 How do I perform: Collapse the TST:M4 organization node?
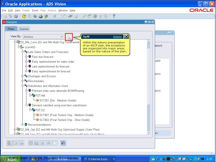[30, 95]
